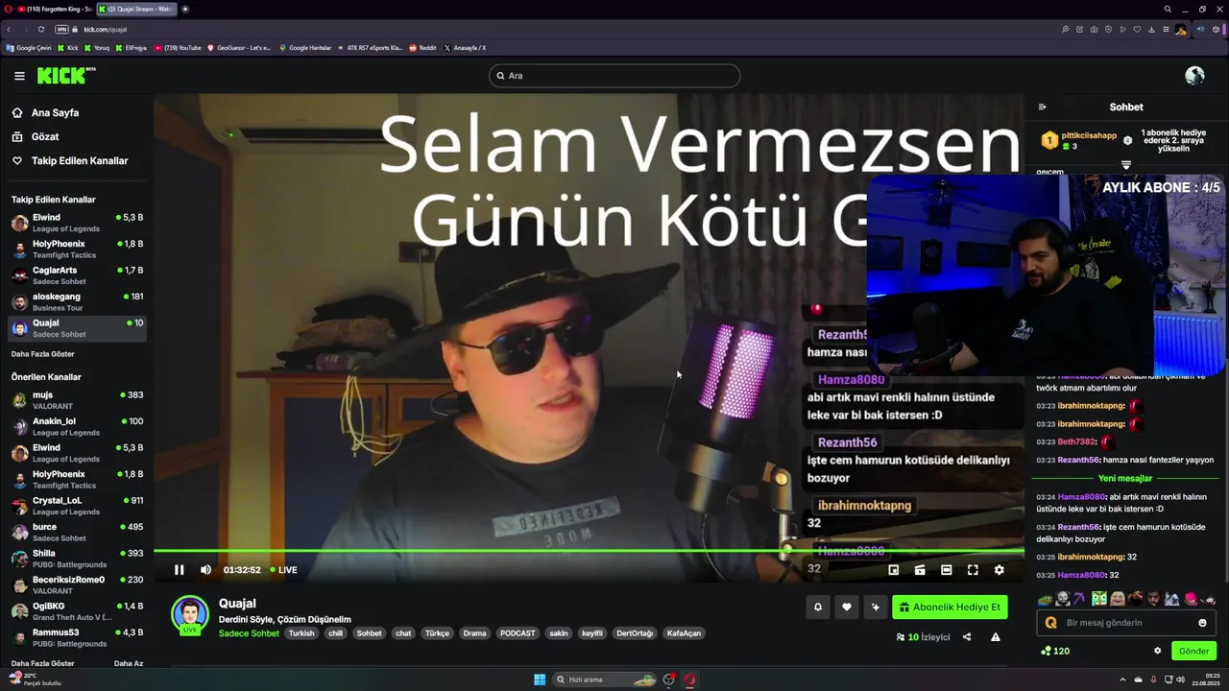Open Shilla recommended channel

click(77, 559)
